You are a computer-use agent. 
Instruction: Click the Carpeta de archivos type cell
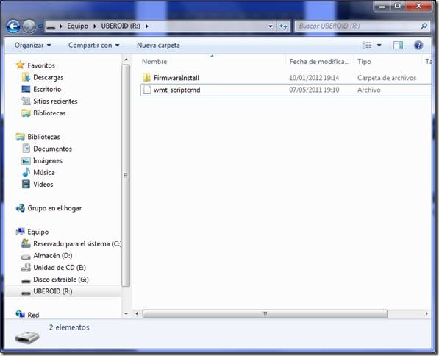click(x=387, y=78)
